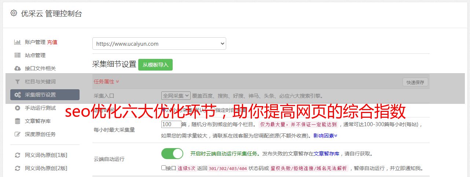Click the 采集入口 label

pyautogui.click(x=104, y=96)
